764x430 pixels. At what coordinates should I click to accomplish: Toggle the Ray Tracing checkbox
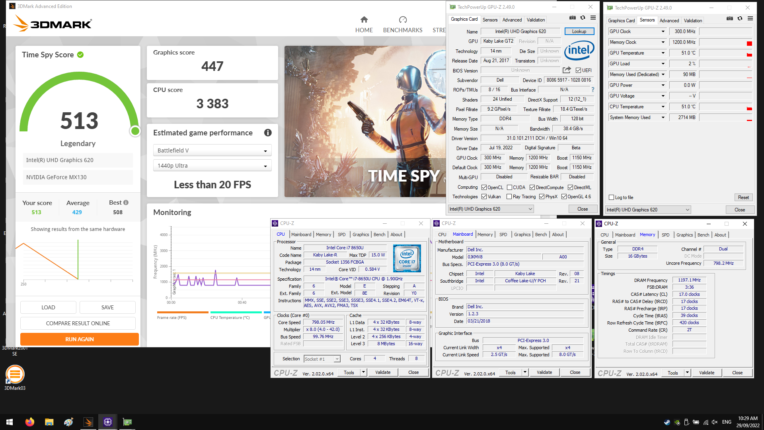509,197
